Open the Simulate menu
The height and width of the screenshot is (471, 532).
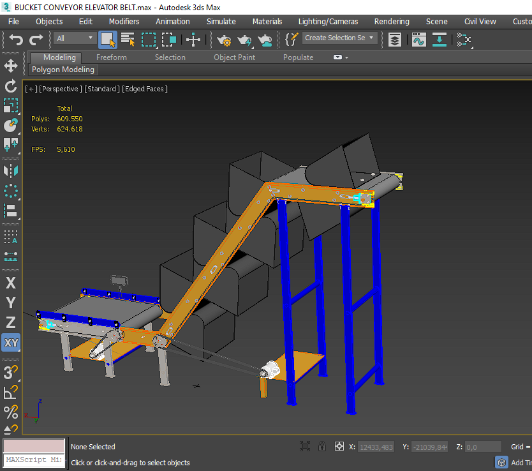(221, 21)
